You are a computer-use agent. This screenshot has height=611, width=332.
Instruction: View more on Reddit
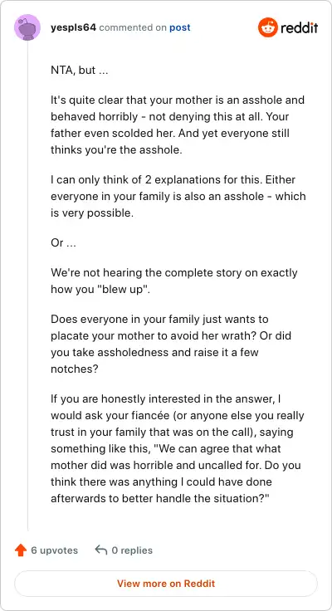[166, 584]
